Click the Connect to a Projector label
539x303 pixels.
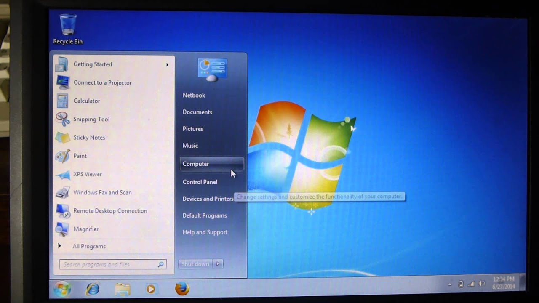click(x=102, y=82)
